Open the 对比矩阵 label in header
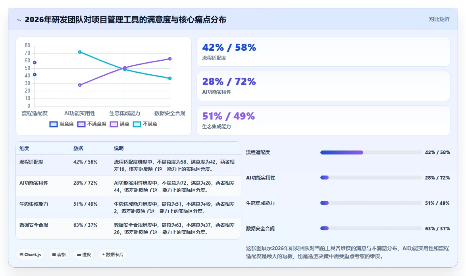Image resolution: width=466 pixels, height=276 pixels. pos(439,19)
